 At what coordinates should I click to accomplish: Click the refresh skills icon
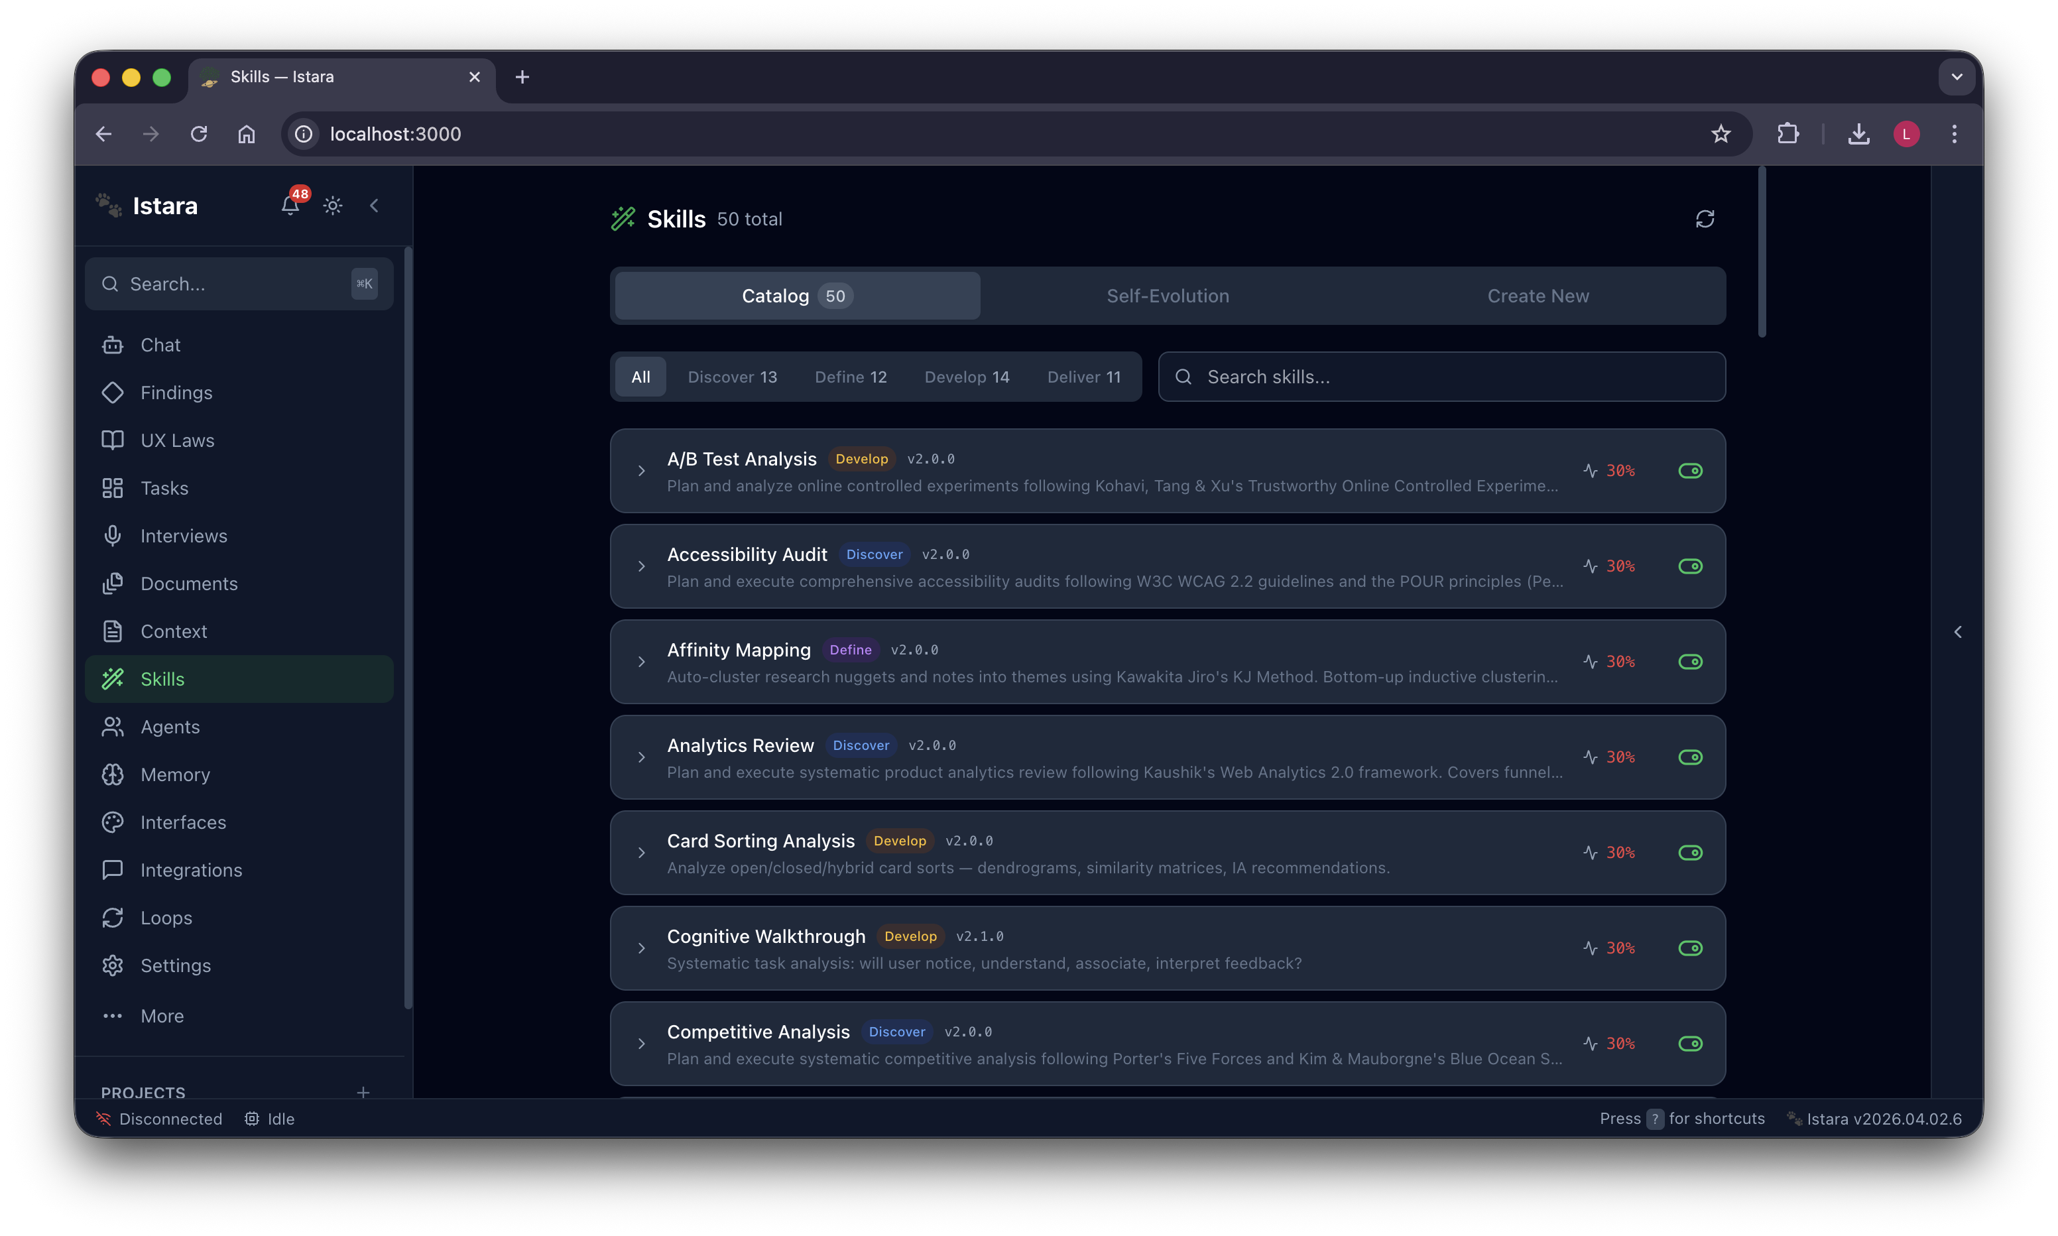pyautogui.click(x=1704, y=219)
